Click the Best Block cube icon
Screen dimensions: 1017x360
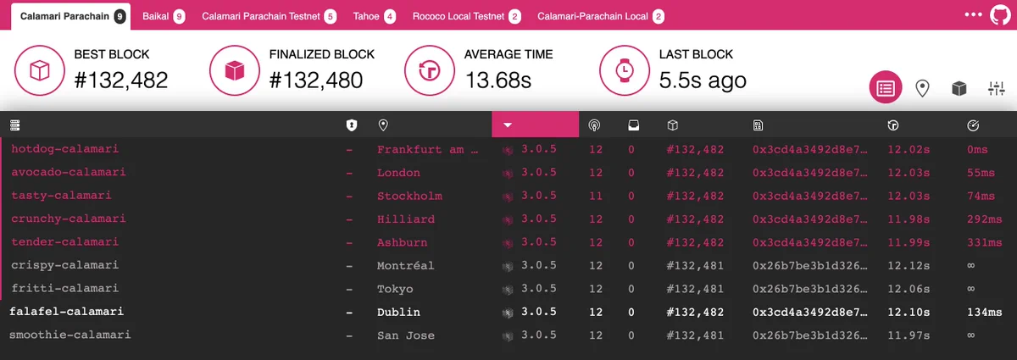tap(41, 70)
